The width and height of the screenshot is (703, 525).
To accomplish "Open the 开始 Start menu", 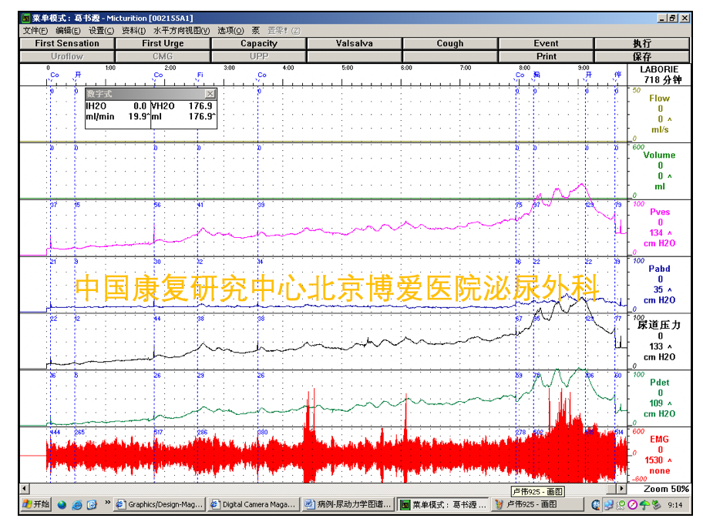I will point(36,504).
